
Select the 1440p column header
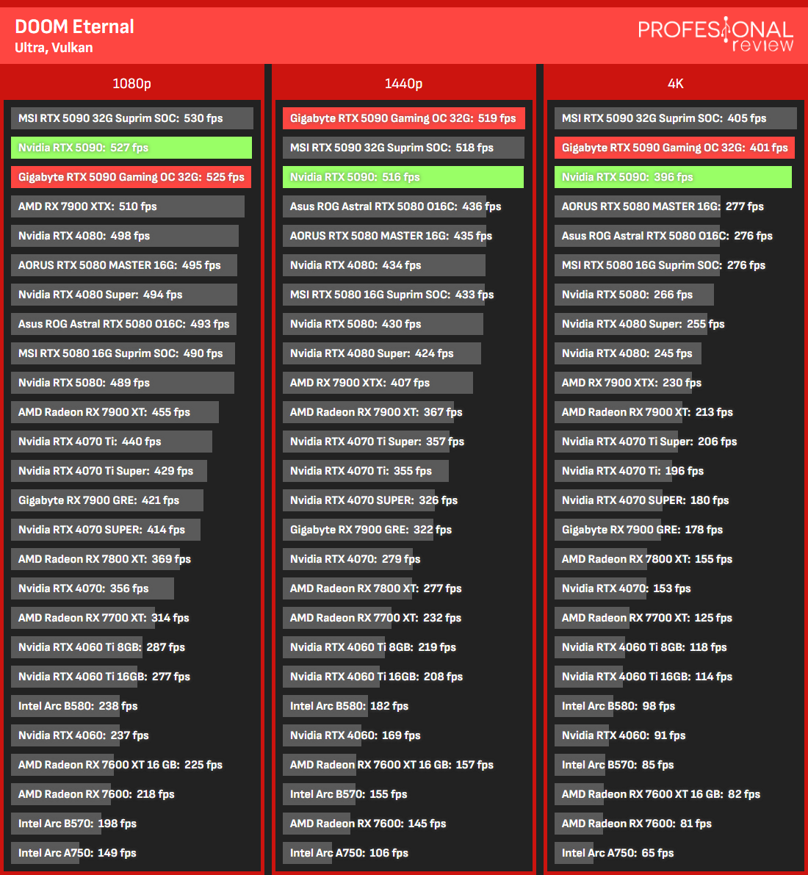(x=403, y=84)
